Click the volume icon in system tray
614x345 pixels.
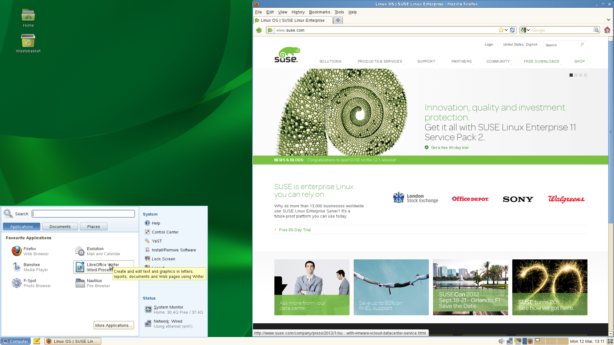click(x=501, y=341)
